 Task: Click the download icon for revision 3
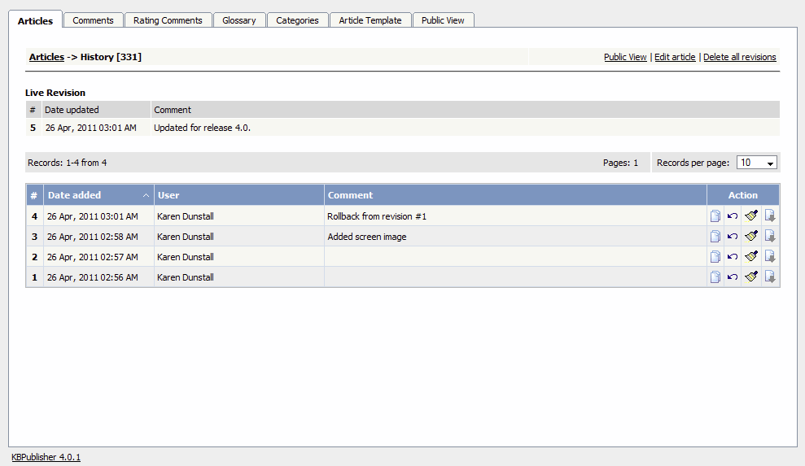pyautogui.click(x=770, y=237)
